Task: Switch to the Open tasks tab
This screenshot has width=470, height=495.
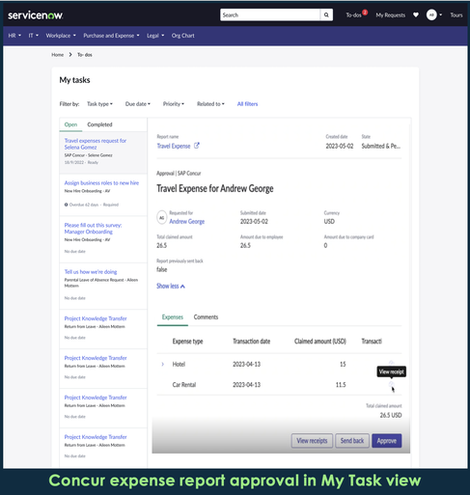Action: click(70, 124)
